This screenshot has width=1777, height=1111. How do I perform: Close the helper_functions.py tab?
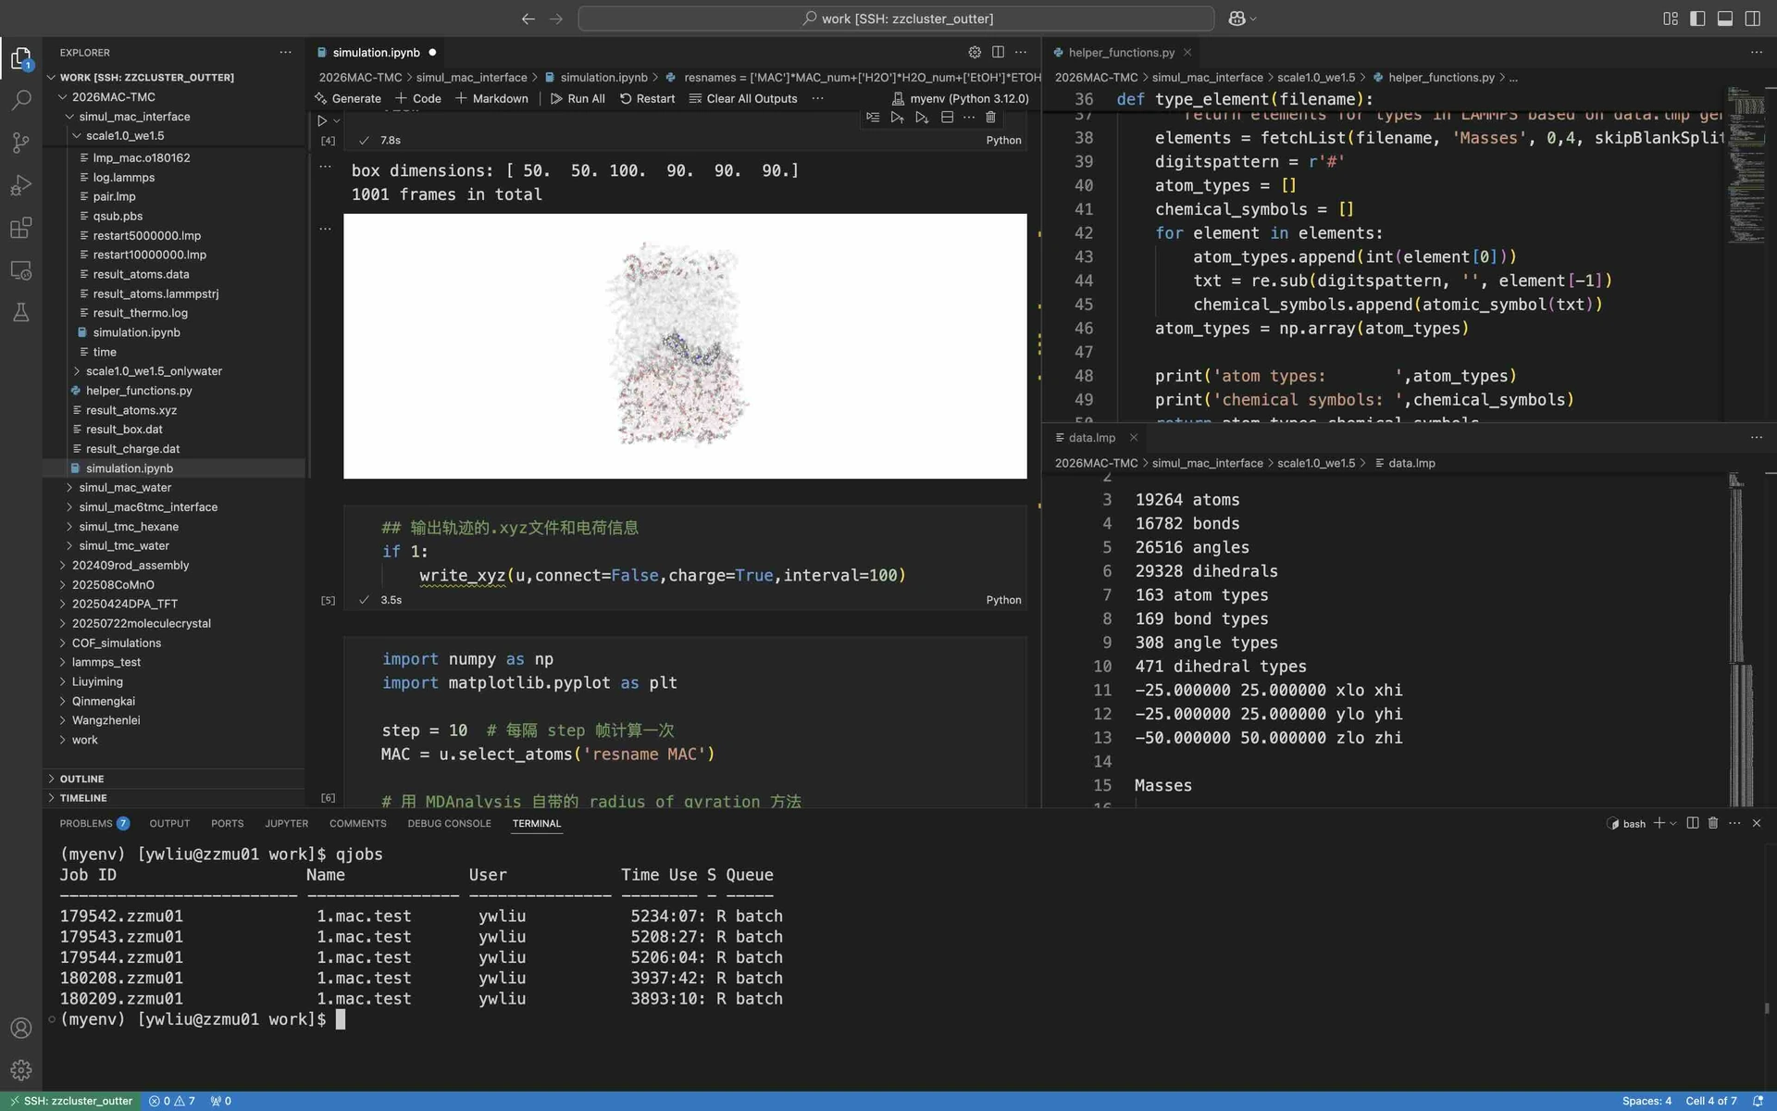click(1187, 53)
